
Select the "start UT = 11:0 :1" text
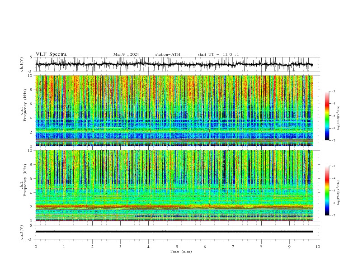point(218,54)
